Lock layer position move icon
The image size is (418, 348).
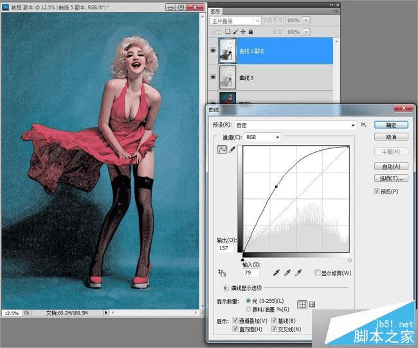coord(243,32)
